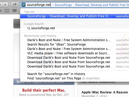The width and height of the screenshot is (129, 97).
Task: Go forward with the forward arrow button
Action: [x=5, y=5]
